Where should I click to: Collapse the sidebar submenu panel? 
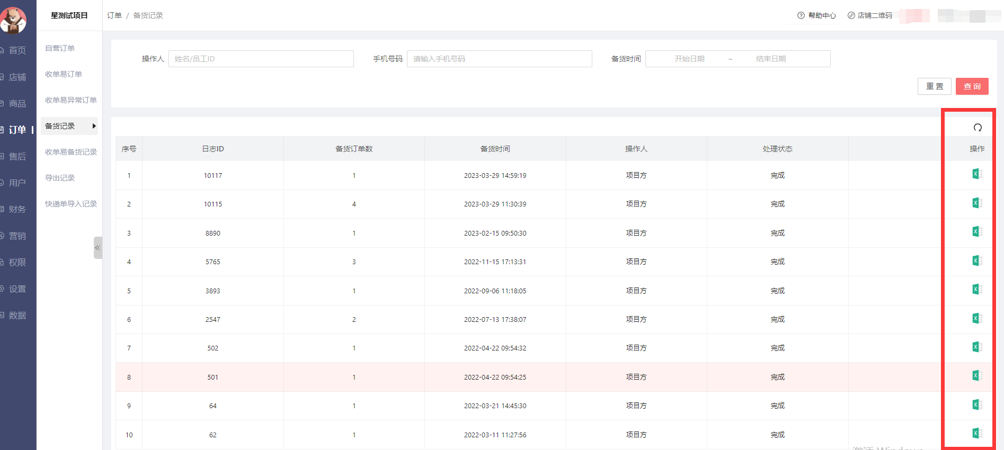click(x=97, y=248)
